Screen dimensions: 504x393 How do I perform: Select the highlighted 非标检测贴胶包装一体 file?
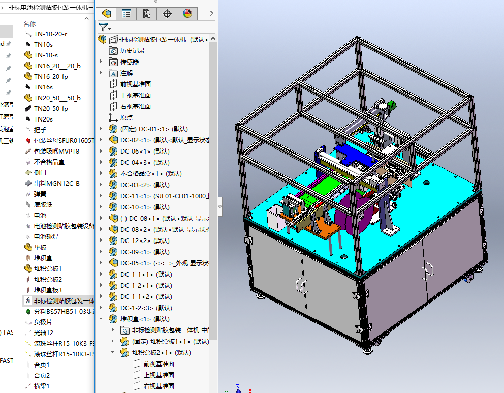(x=59, y=300)
